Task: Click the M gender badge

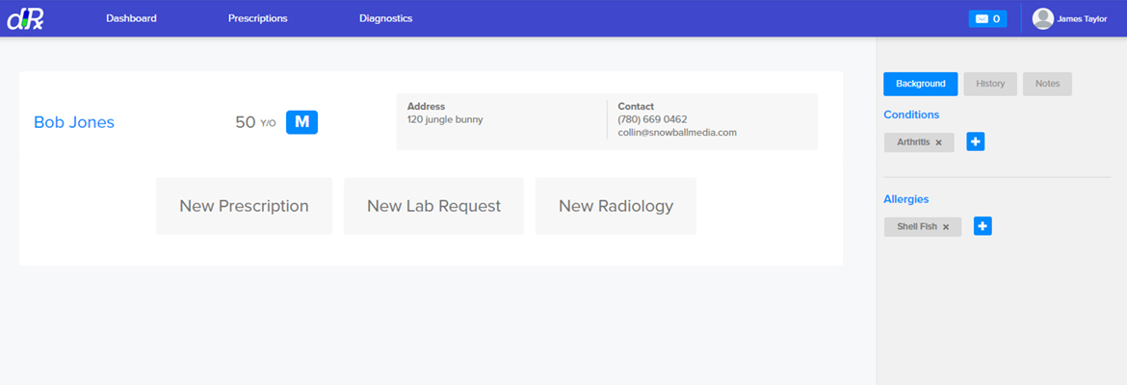Action: (301, 122)
